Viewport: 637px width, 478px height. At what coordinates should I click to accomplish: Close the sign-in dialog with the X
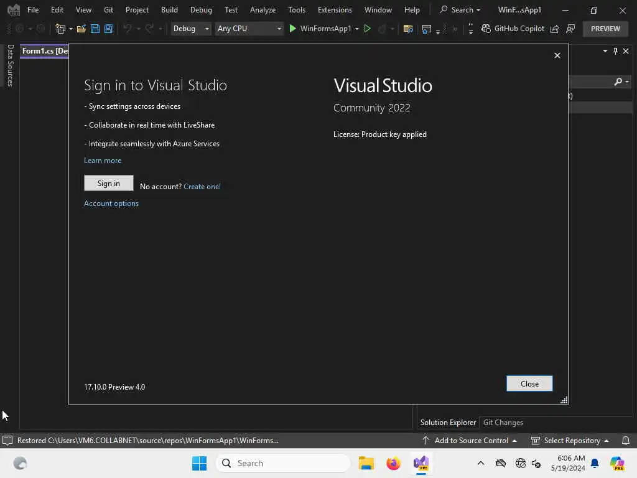(x=557, y=55)
